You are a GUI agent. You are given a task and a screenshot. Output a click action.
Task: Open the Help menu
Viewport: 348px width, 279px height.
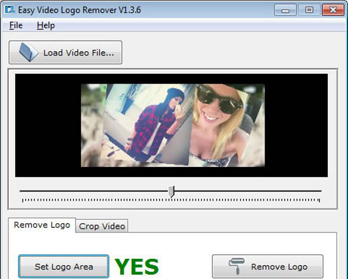45,26
